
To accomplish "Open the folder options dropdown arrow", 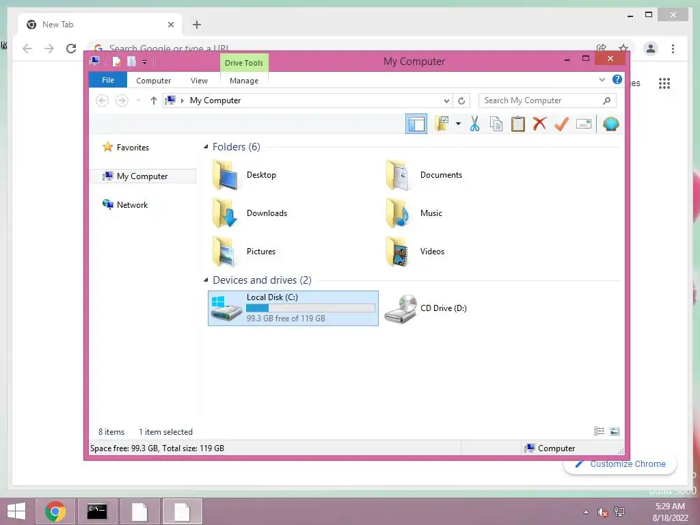I will click(x=458, y=124).
